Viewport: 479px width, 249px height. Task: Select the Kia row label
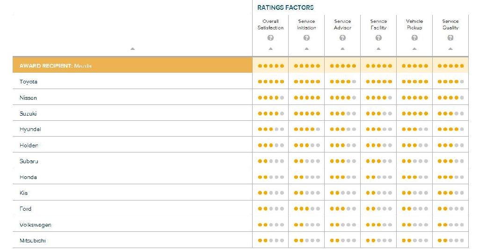click(x=23, y=193)
